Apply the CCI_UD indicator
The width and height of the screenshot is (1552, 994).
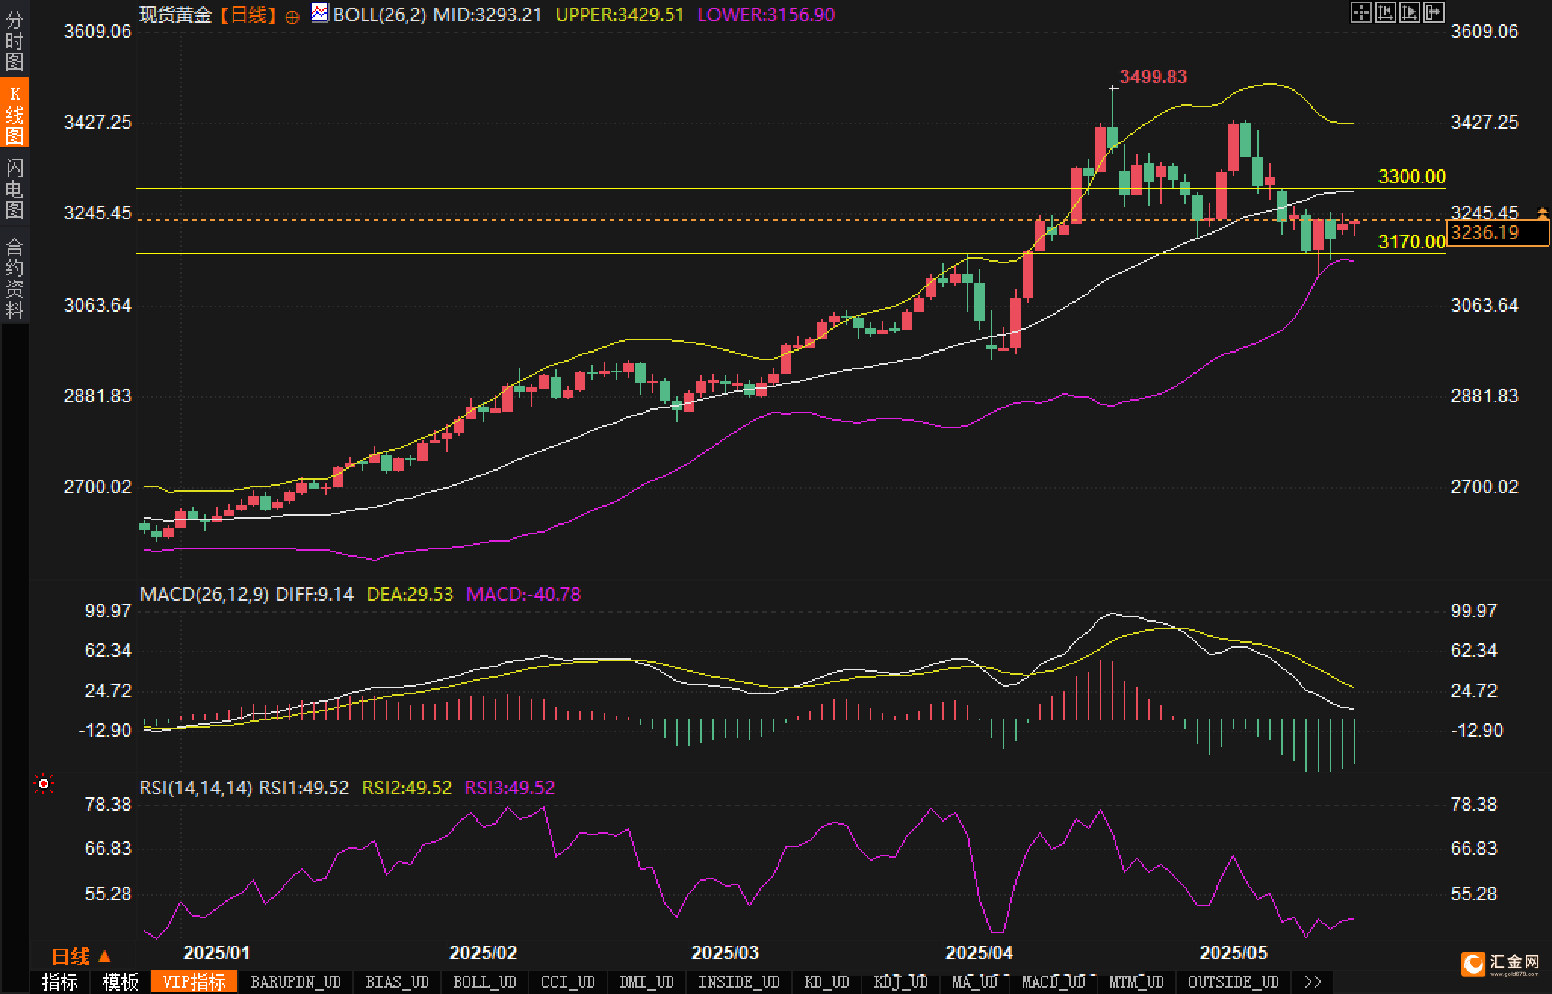click(568, 982)
